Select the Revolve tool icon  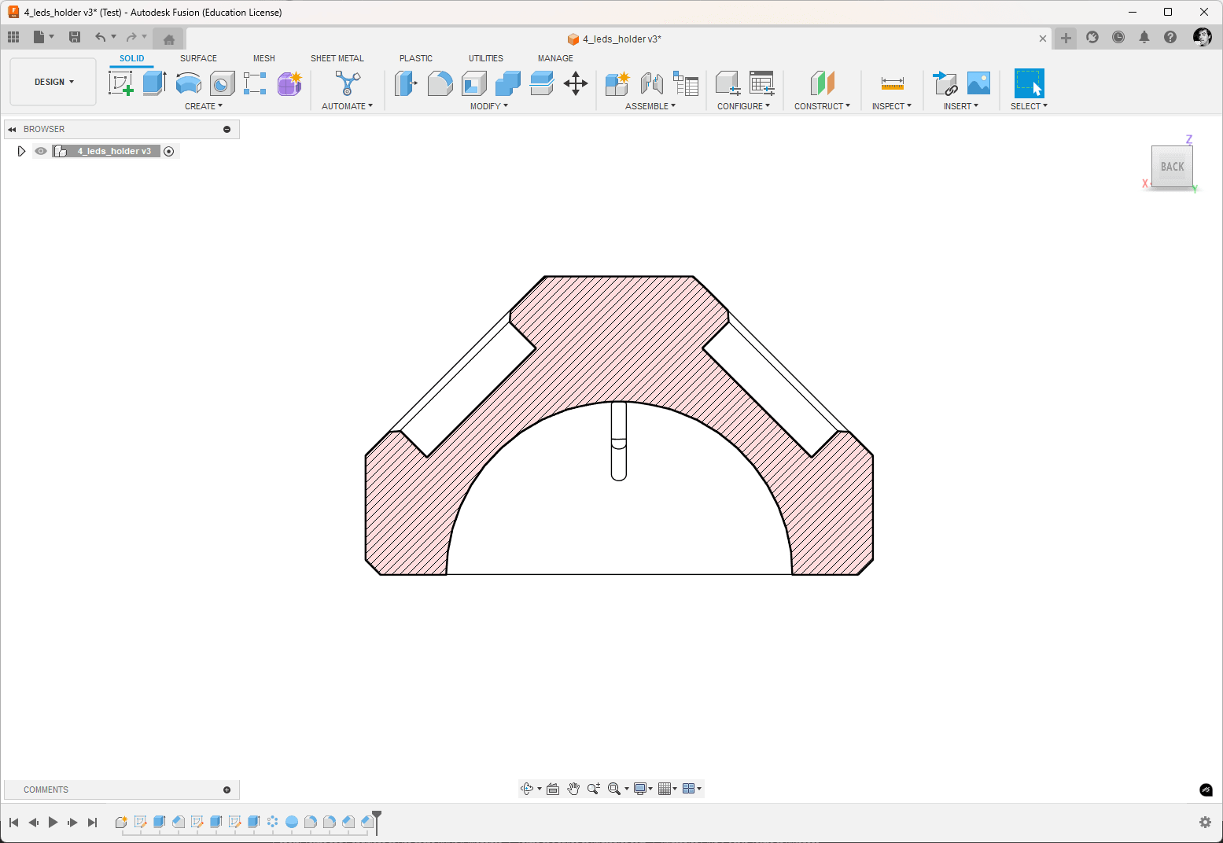click(188, 83)
